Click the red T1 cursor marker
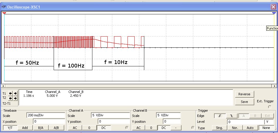Image resolution: width=278 pixels, height=133 pixels. 4,13
